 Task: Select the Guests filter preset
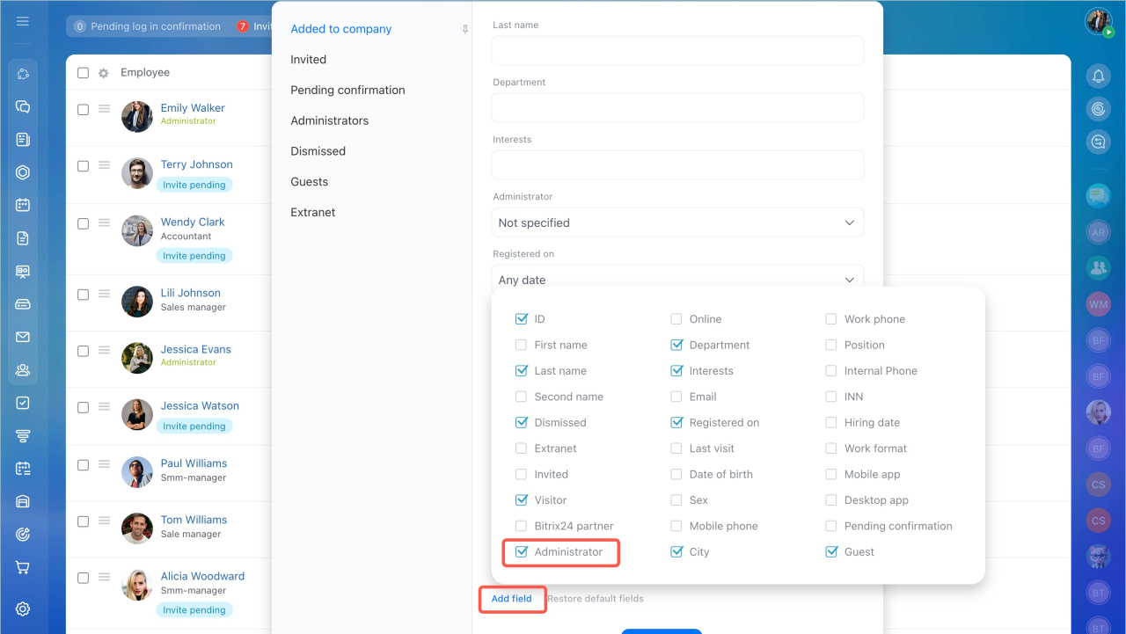(x=309, y=182)
